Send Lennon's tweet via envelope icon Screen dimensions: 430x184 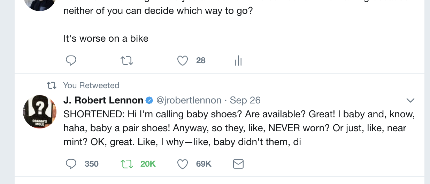[x=238, y=164]
